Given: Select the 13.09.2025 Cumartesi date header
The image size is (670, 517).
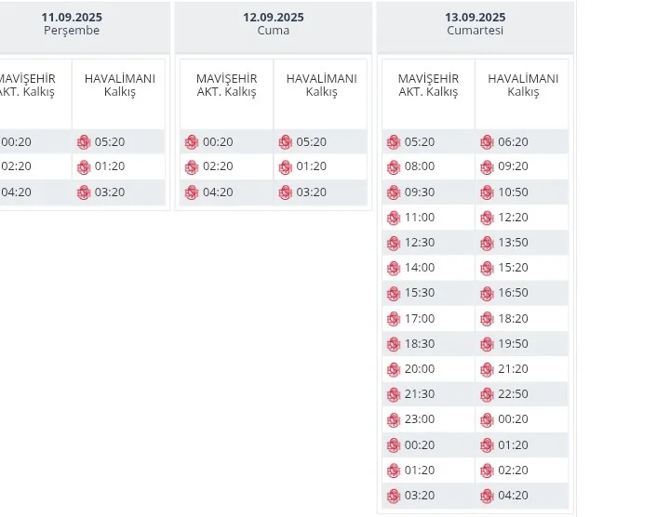Looking at the screenshot, I should coord(475,24).
